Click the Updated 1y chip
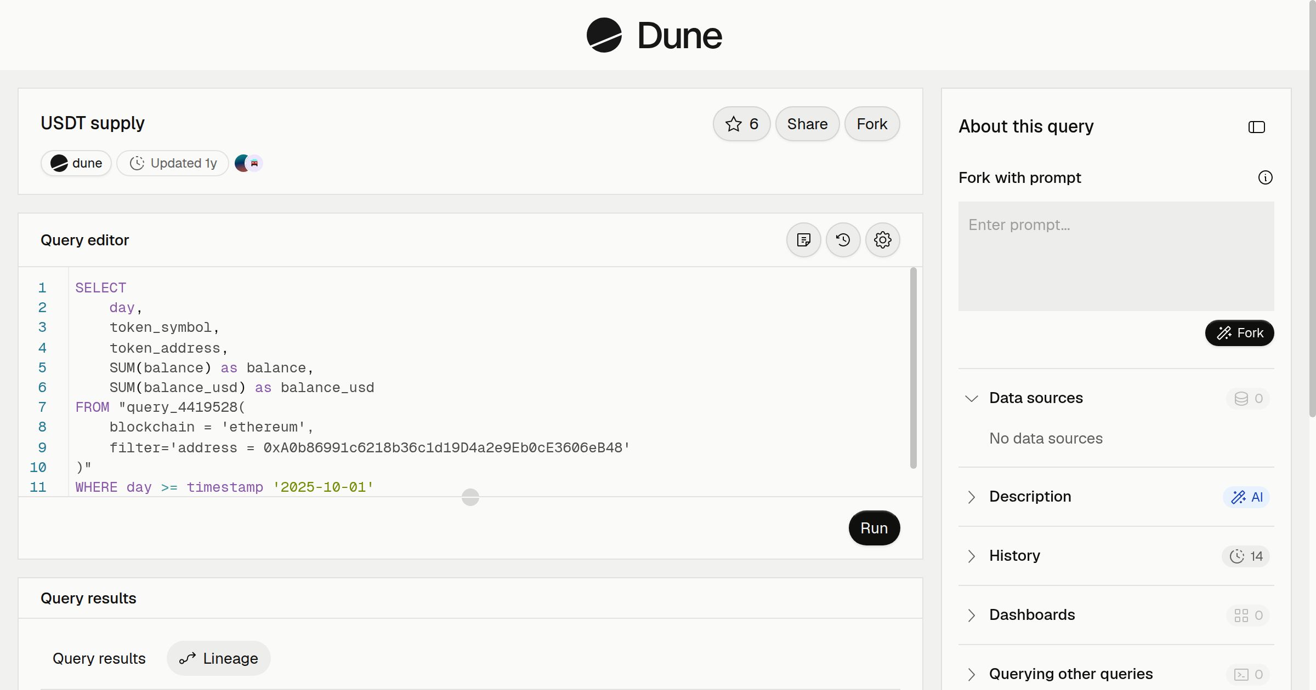Viewport: 1316px width, 690px height. pyautogui.click(x=173, y=163)
